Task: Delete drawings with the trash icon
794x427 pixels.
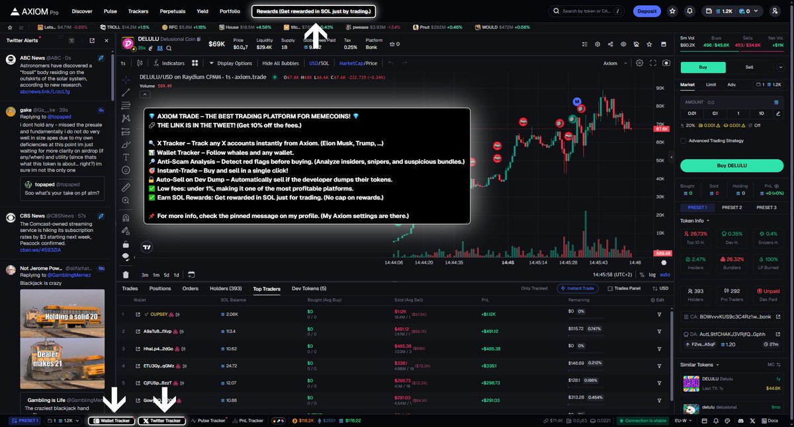Action: [126, 274]
